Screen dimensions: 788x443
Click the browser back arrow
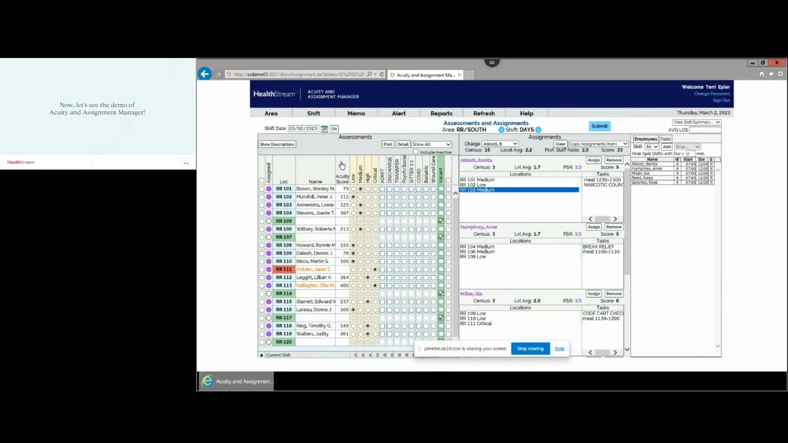click(x=204, y=74)
